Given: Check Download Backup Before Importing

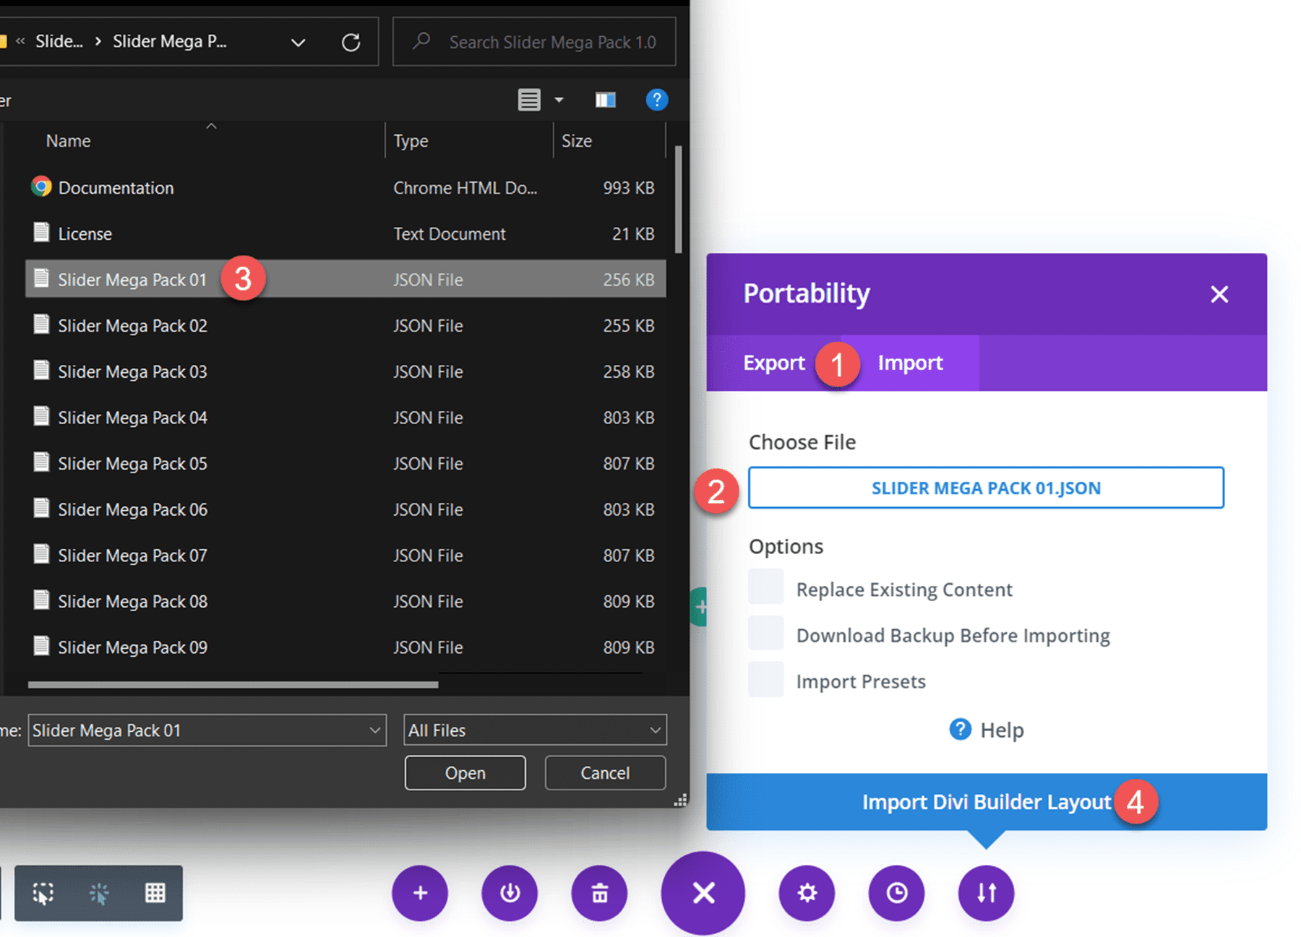Looking at the screenshot, I should point(765,634).
